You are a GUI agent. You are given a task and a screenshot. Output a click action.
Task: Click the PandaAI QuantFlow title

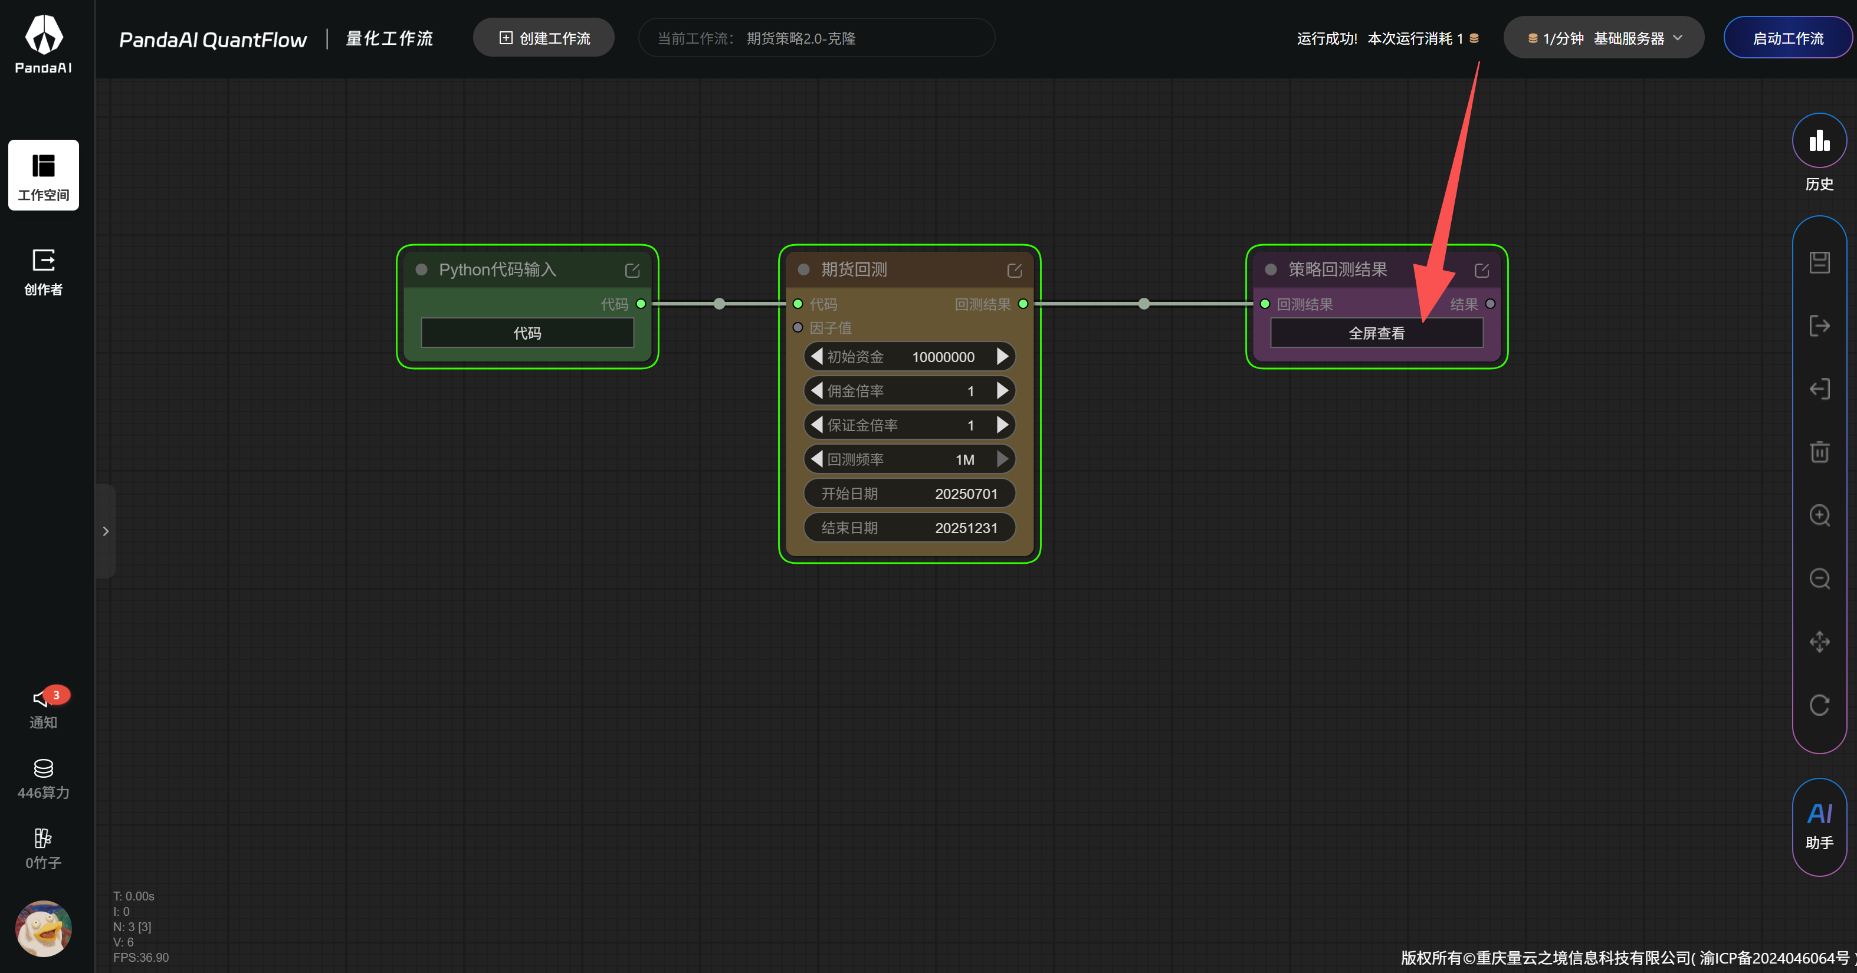pyautogui.click(x=213, y=40)
